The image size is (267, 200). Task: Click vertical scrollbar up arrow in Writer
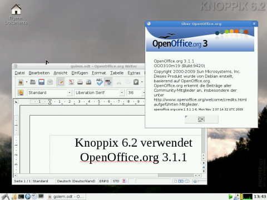[204, 155]
